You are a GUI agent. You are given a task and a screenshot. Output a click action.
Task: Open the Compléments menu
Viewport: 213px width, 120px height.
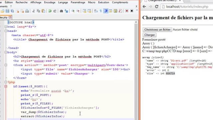pos(120,2)
